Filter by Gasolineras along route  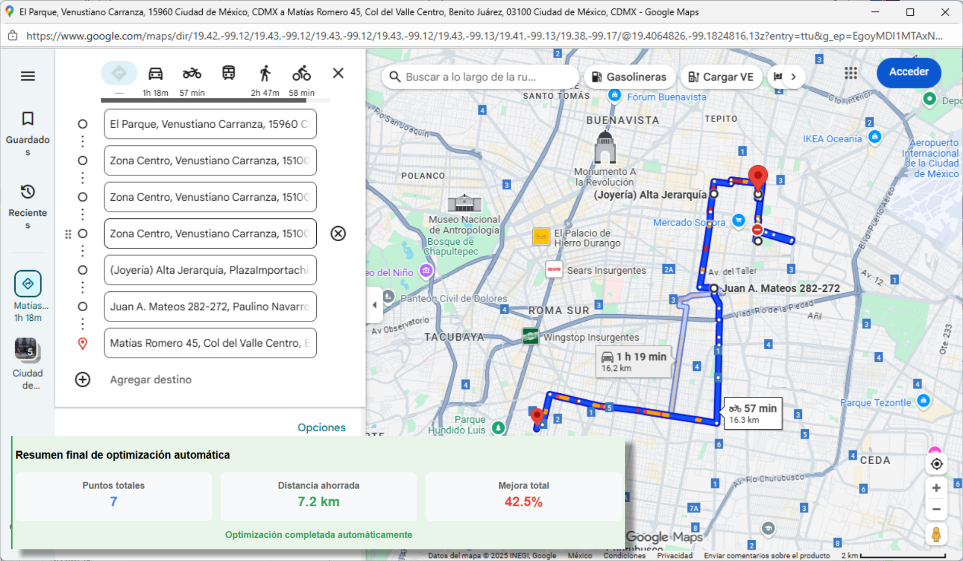pos(629,77)
